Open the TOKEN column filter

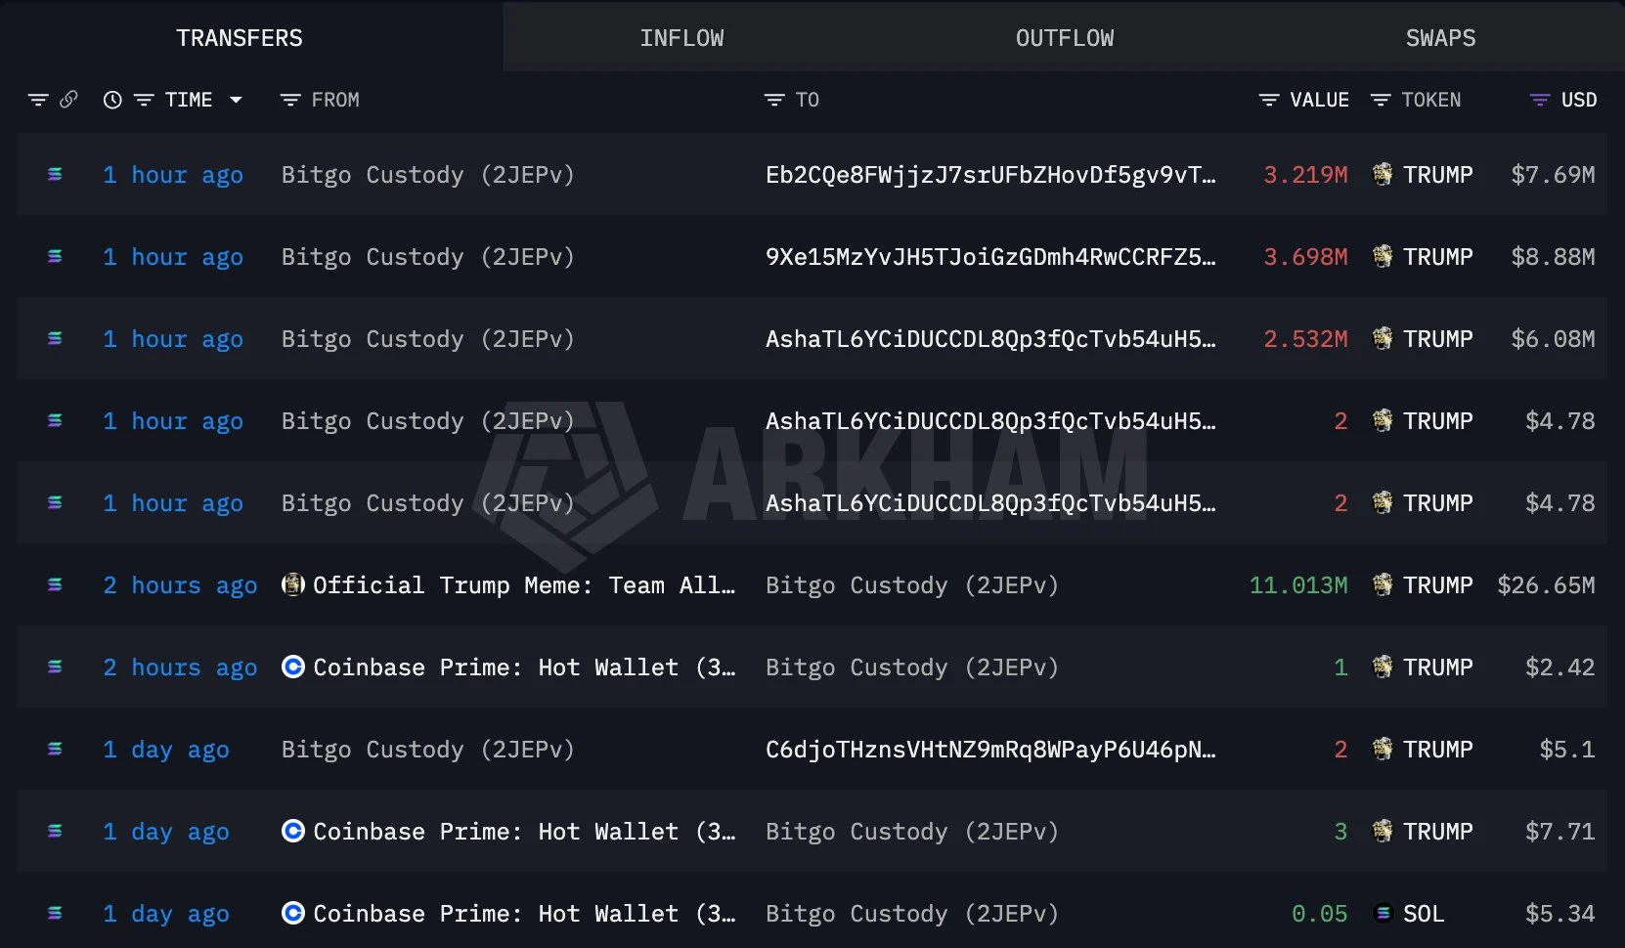(x=1381, y=100)
